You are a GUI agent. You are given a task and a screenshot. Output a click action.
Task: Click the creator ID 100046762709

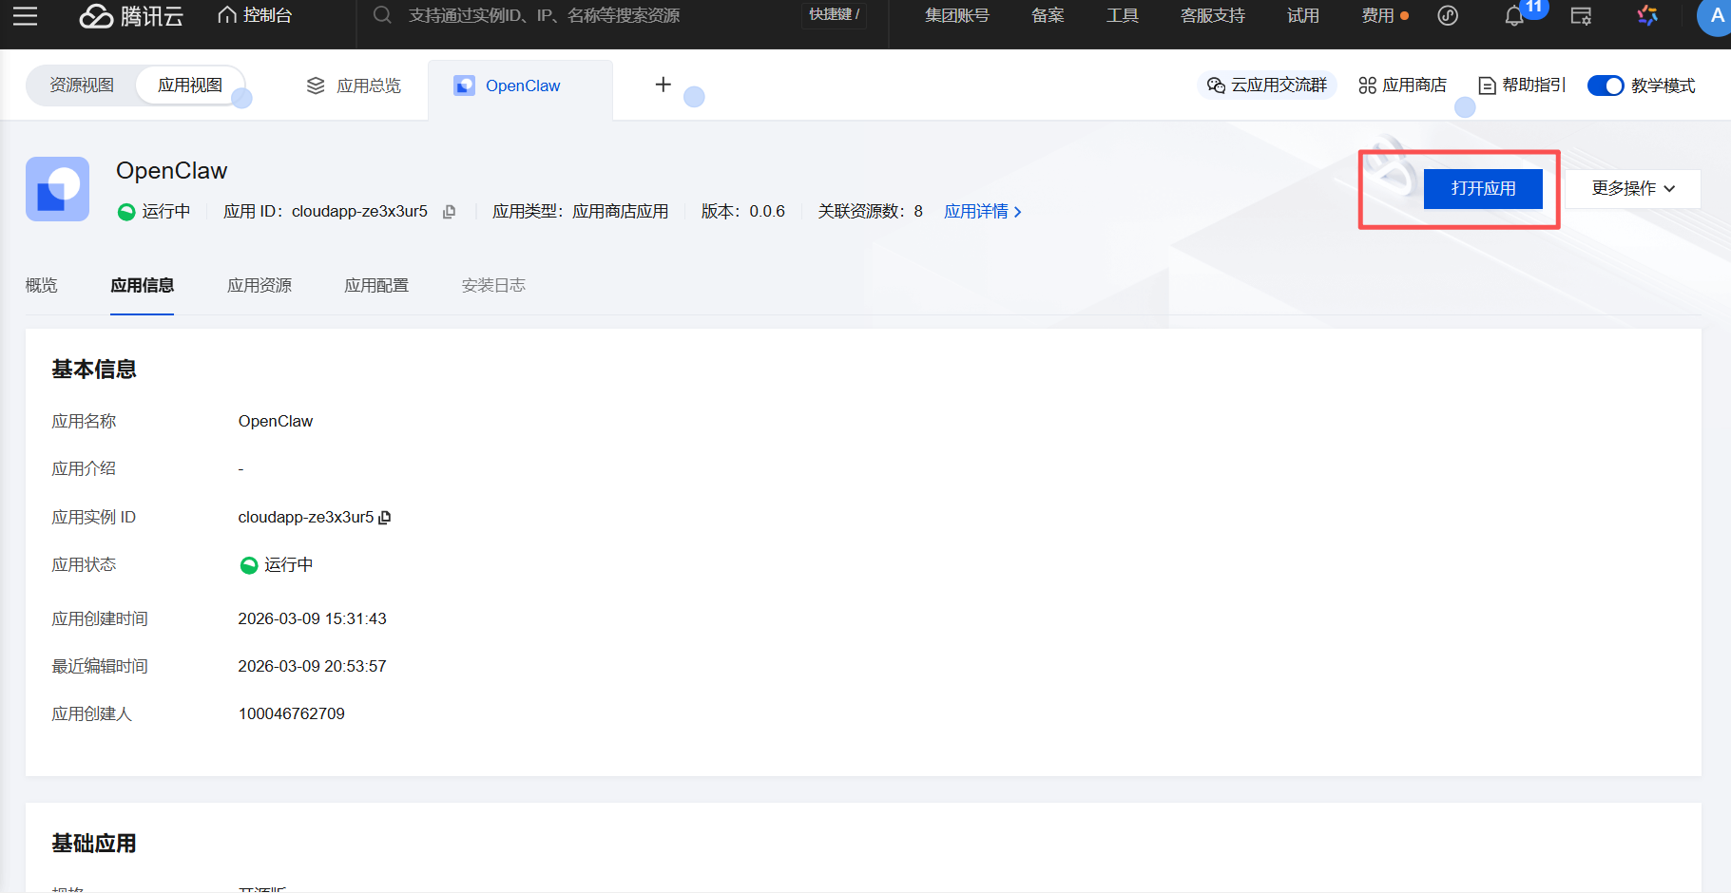click(291, 714)
